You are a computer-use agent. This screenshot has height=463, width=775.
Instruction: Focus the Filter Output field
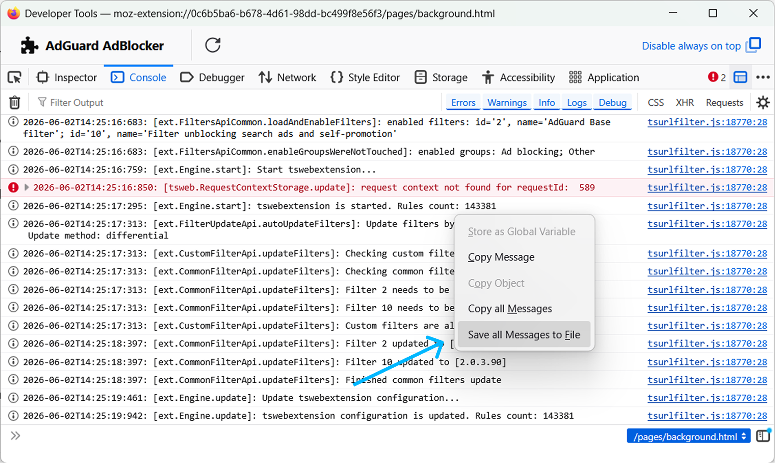pos(238,102)
